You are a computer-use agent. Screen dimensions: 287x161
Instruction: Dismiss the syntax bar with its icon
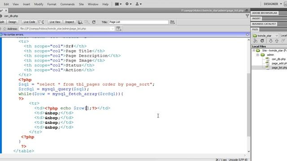tap(247, 34)
